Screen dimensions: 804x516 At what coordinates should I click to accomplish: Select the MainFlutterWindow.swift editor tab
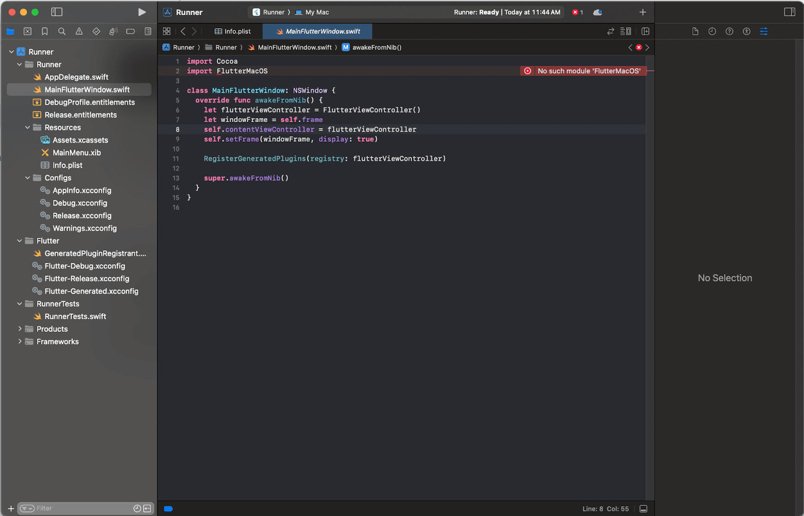pos(318,31)
